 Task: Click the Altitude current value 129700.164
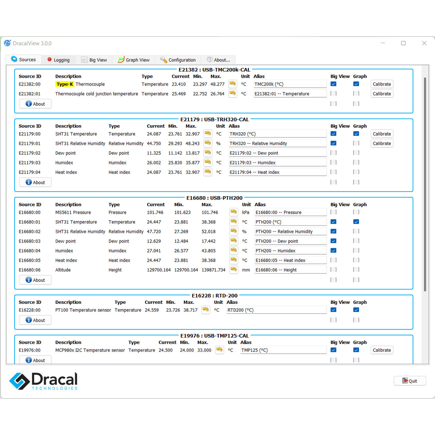pyautogui.click(x=159, y=270)
